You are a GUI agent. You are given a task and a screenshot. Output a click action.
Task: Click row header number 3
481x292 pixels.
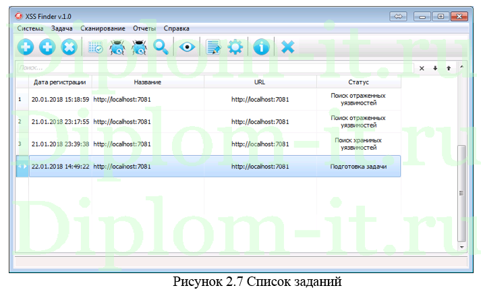point(22,144)
